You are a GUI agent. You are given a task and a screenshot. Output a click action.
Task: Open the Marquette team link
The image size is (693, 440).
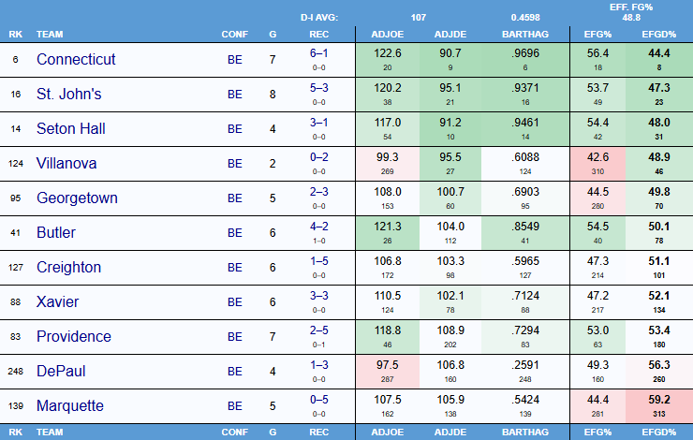click(72, 405)
